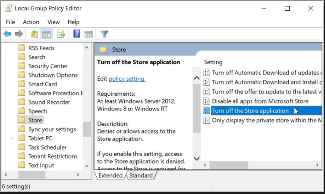This screenshot has height=194, width=325.
Task: Click the Text Input folder icon
Action: click(x=21, y=165)
